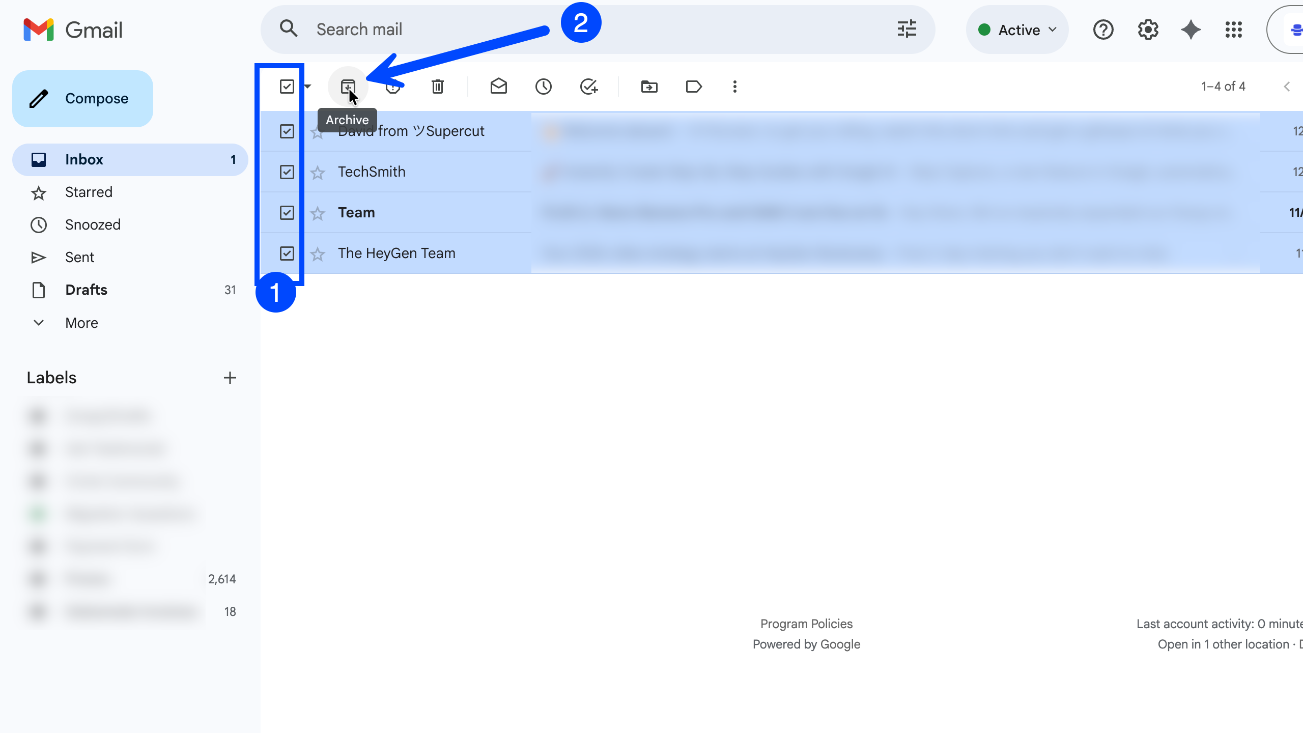Click the Archive toolbar icon
The width and height of the screenshot is (1303, 733).
tap(348, 86)
